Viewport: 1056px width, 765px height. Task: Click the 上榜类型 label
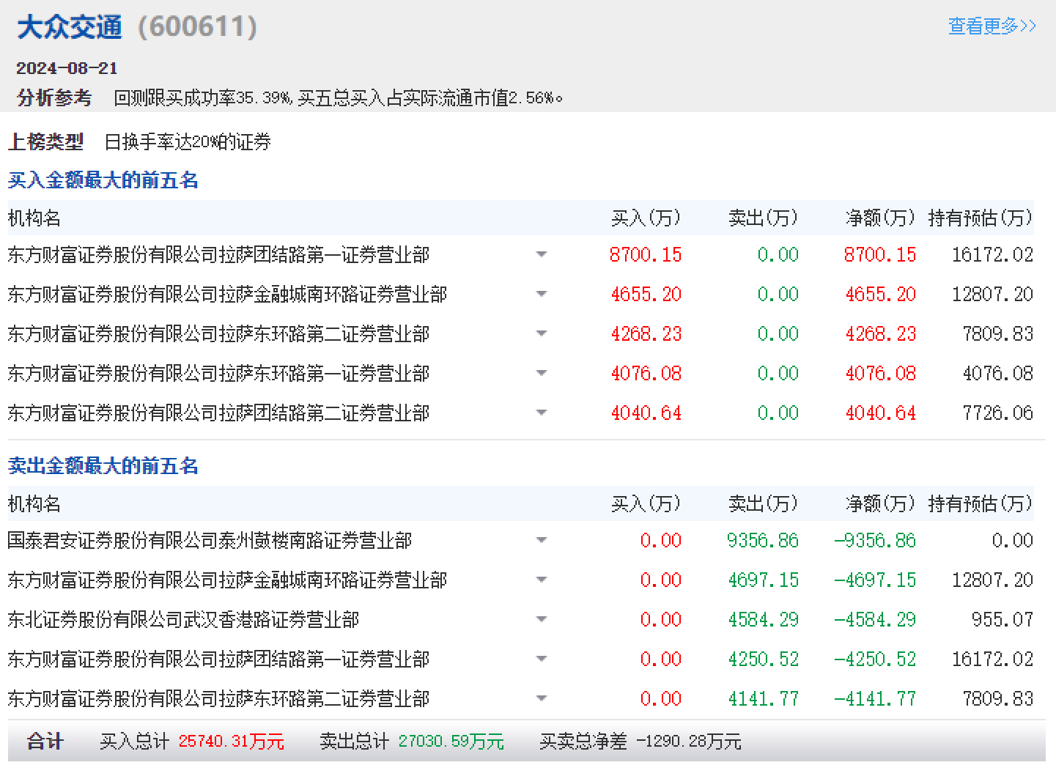[45, 141]
